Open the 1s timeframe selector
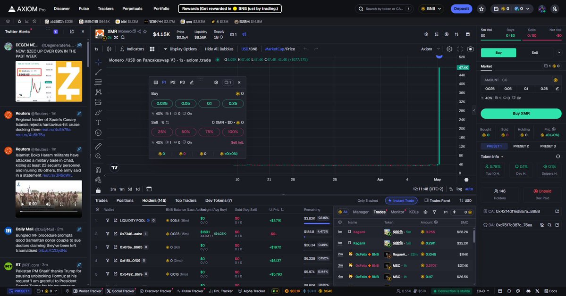The image size is (566, 296). 96,49
